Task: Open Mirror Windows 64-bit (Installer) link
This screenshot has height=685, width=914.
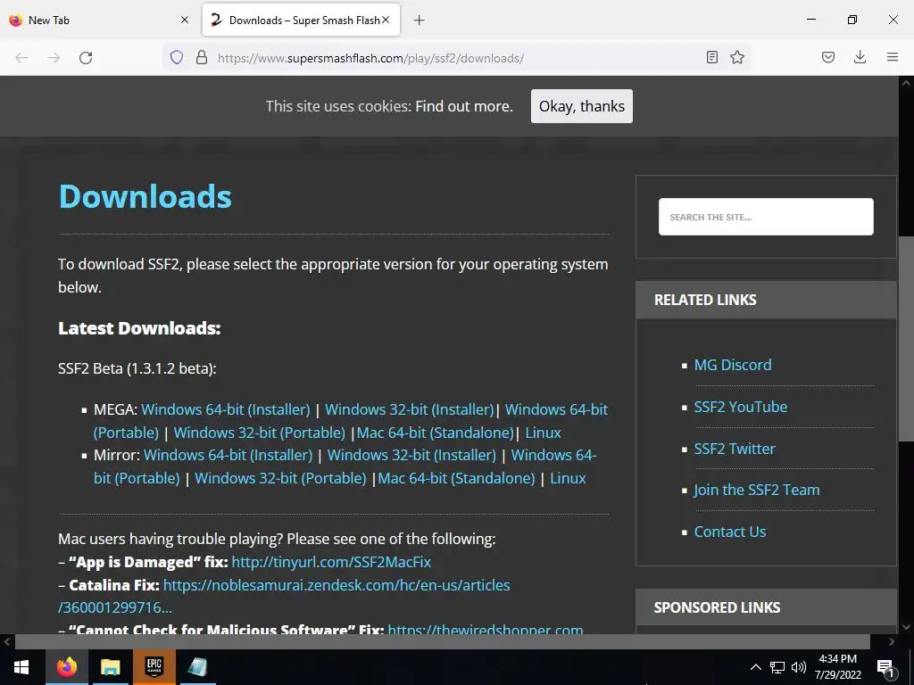Action: [x=228, y=455]
